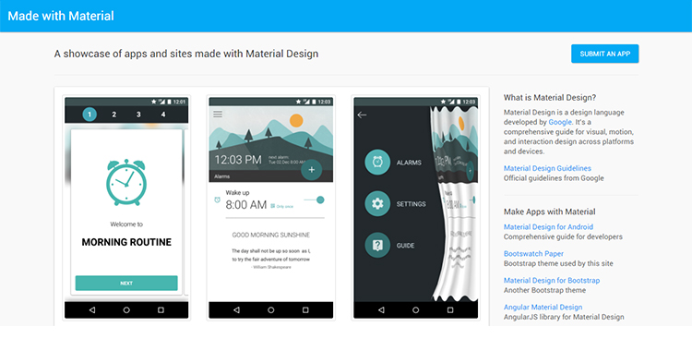The width and height of the screenshot is (692, 339).
Task: Tap home circle in first phone navbar
Action: coord(126,310)
